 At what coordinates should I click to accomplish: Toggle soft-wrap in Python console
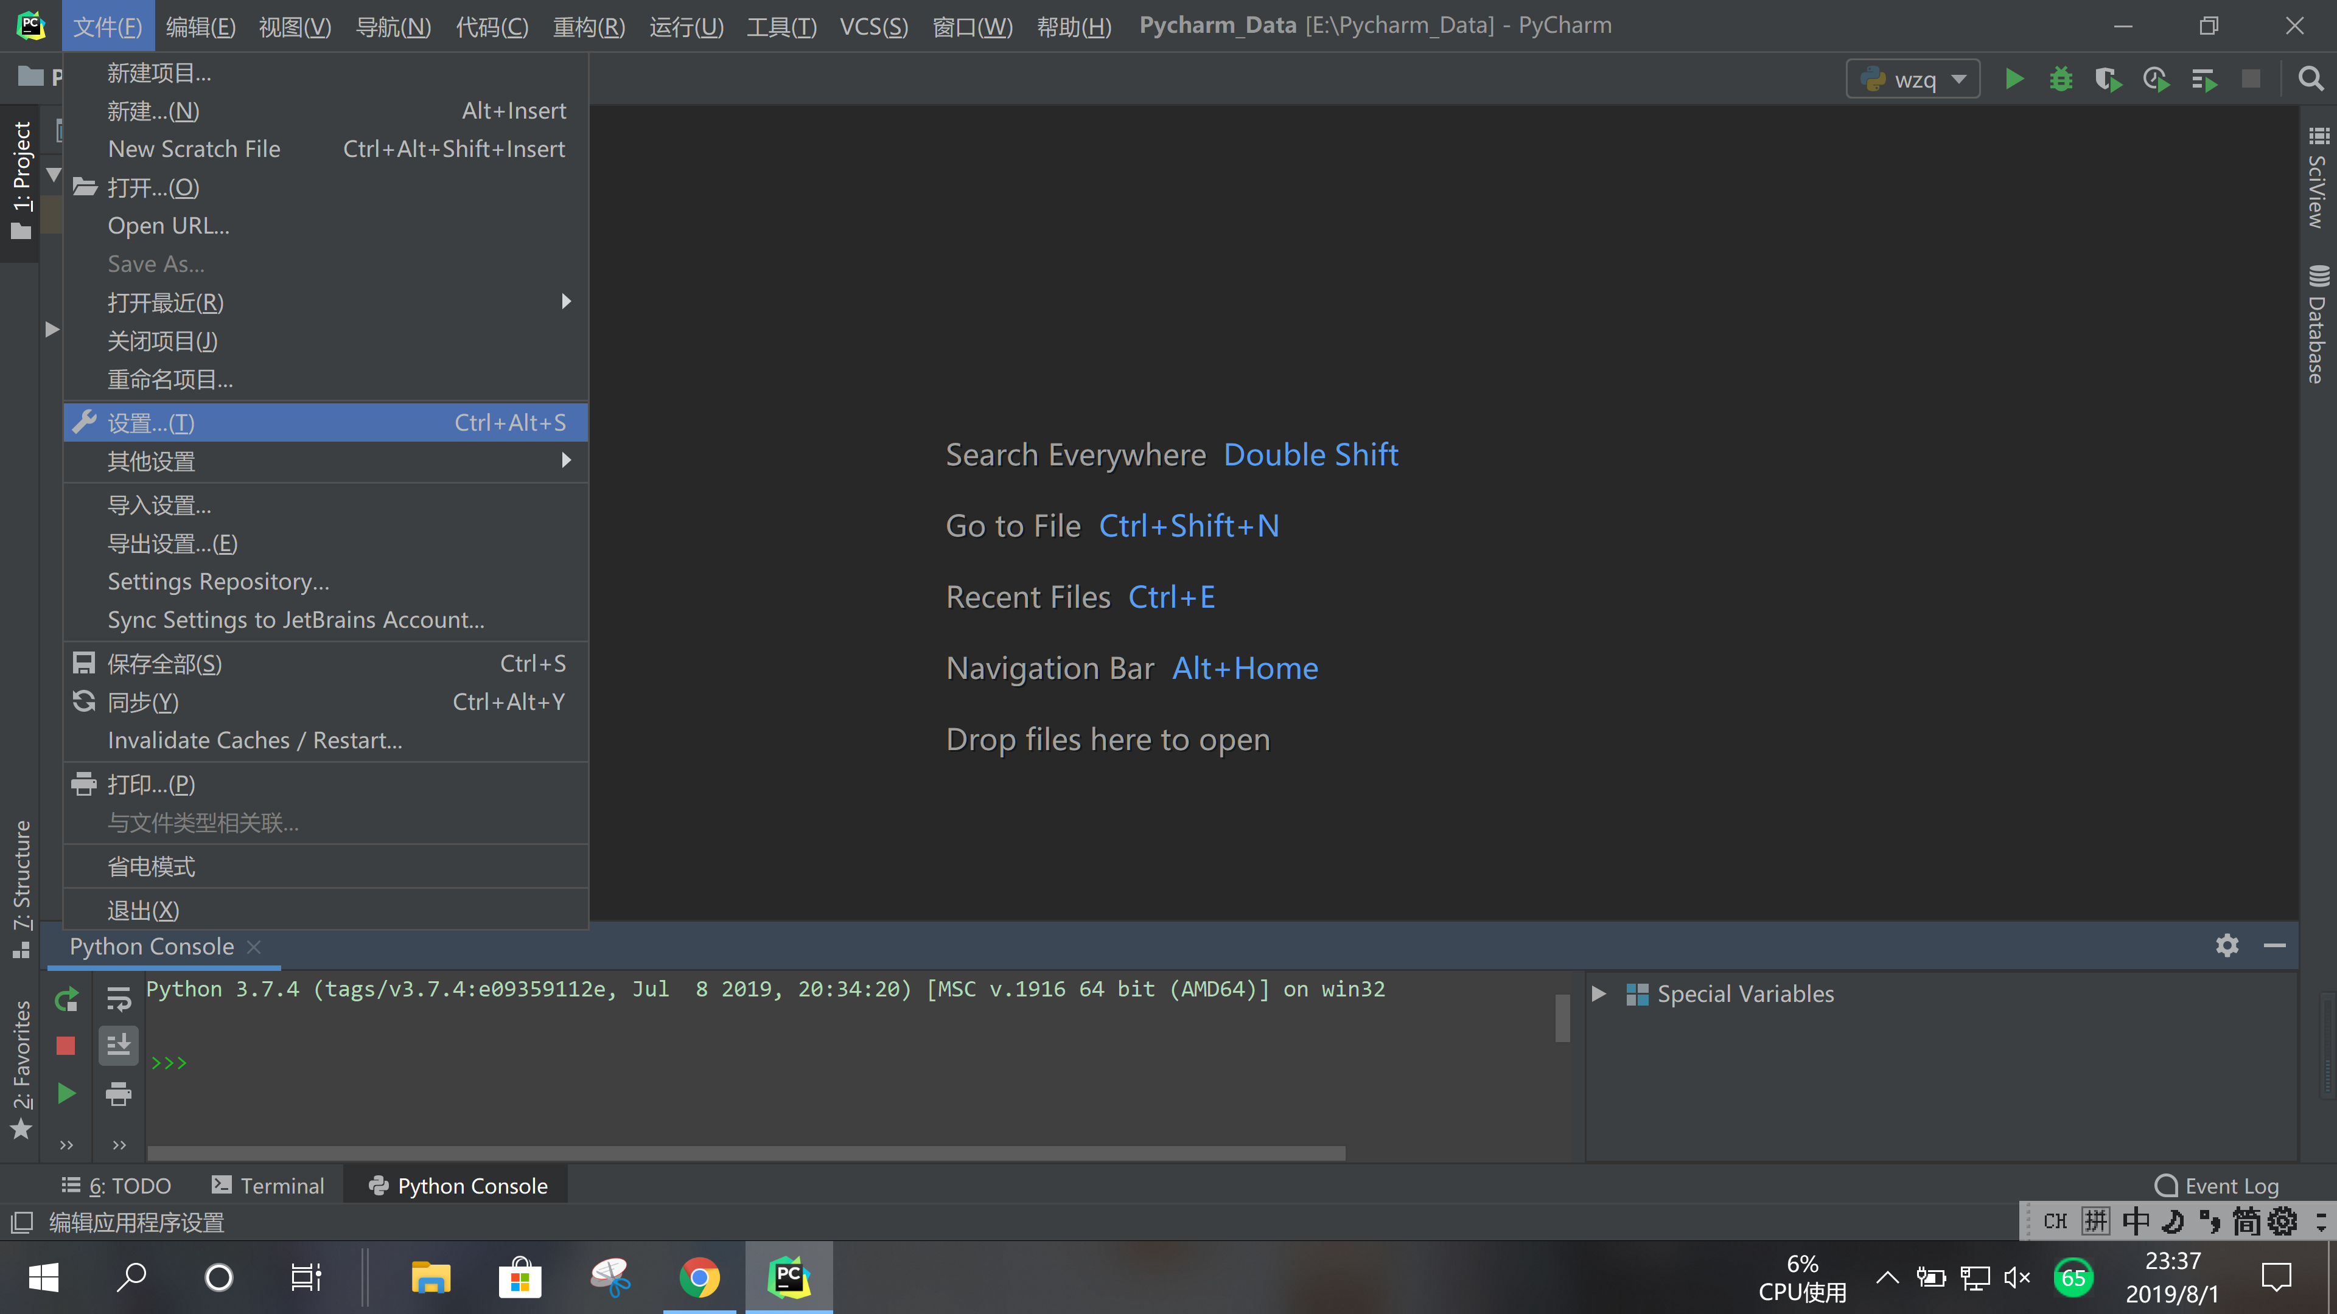pyautogui.click(x=119, y=1000)
